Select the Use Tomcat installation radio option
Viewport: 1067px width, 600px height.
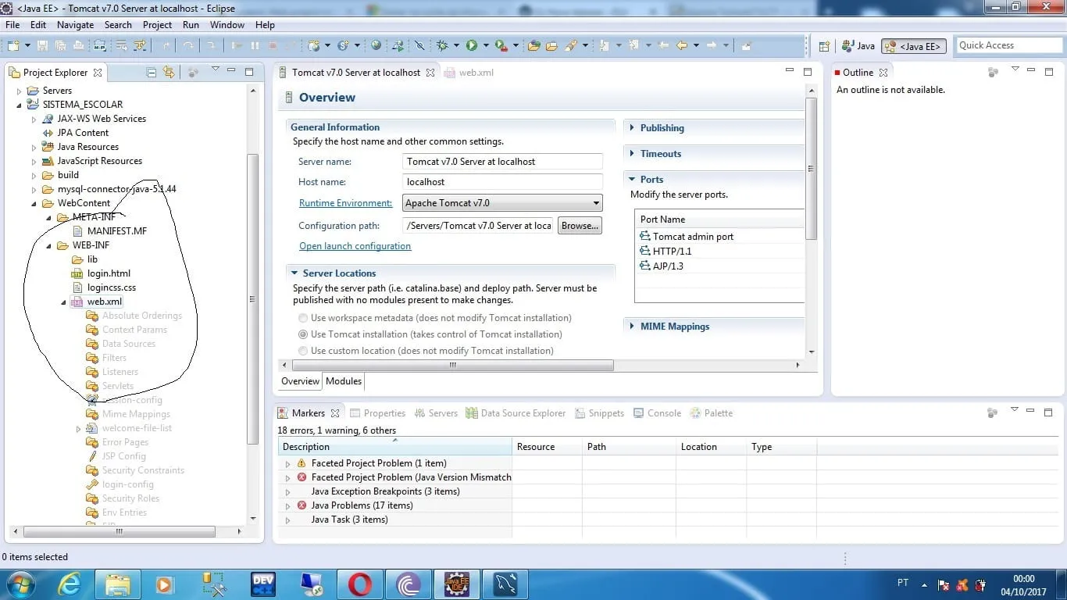click(303, 334)
